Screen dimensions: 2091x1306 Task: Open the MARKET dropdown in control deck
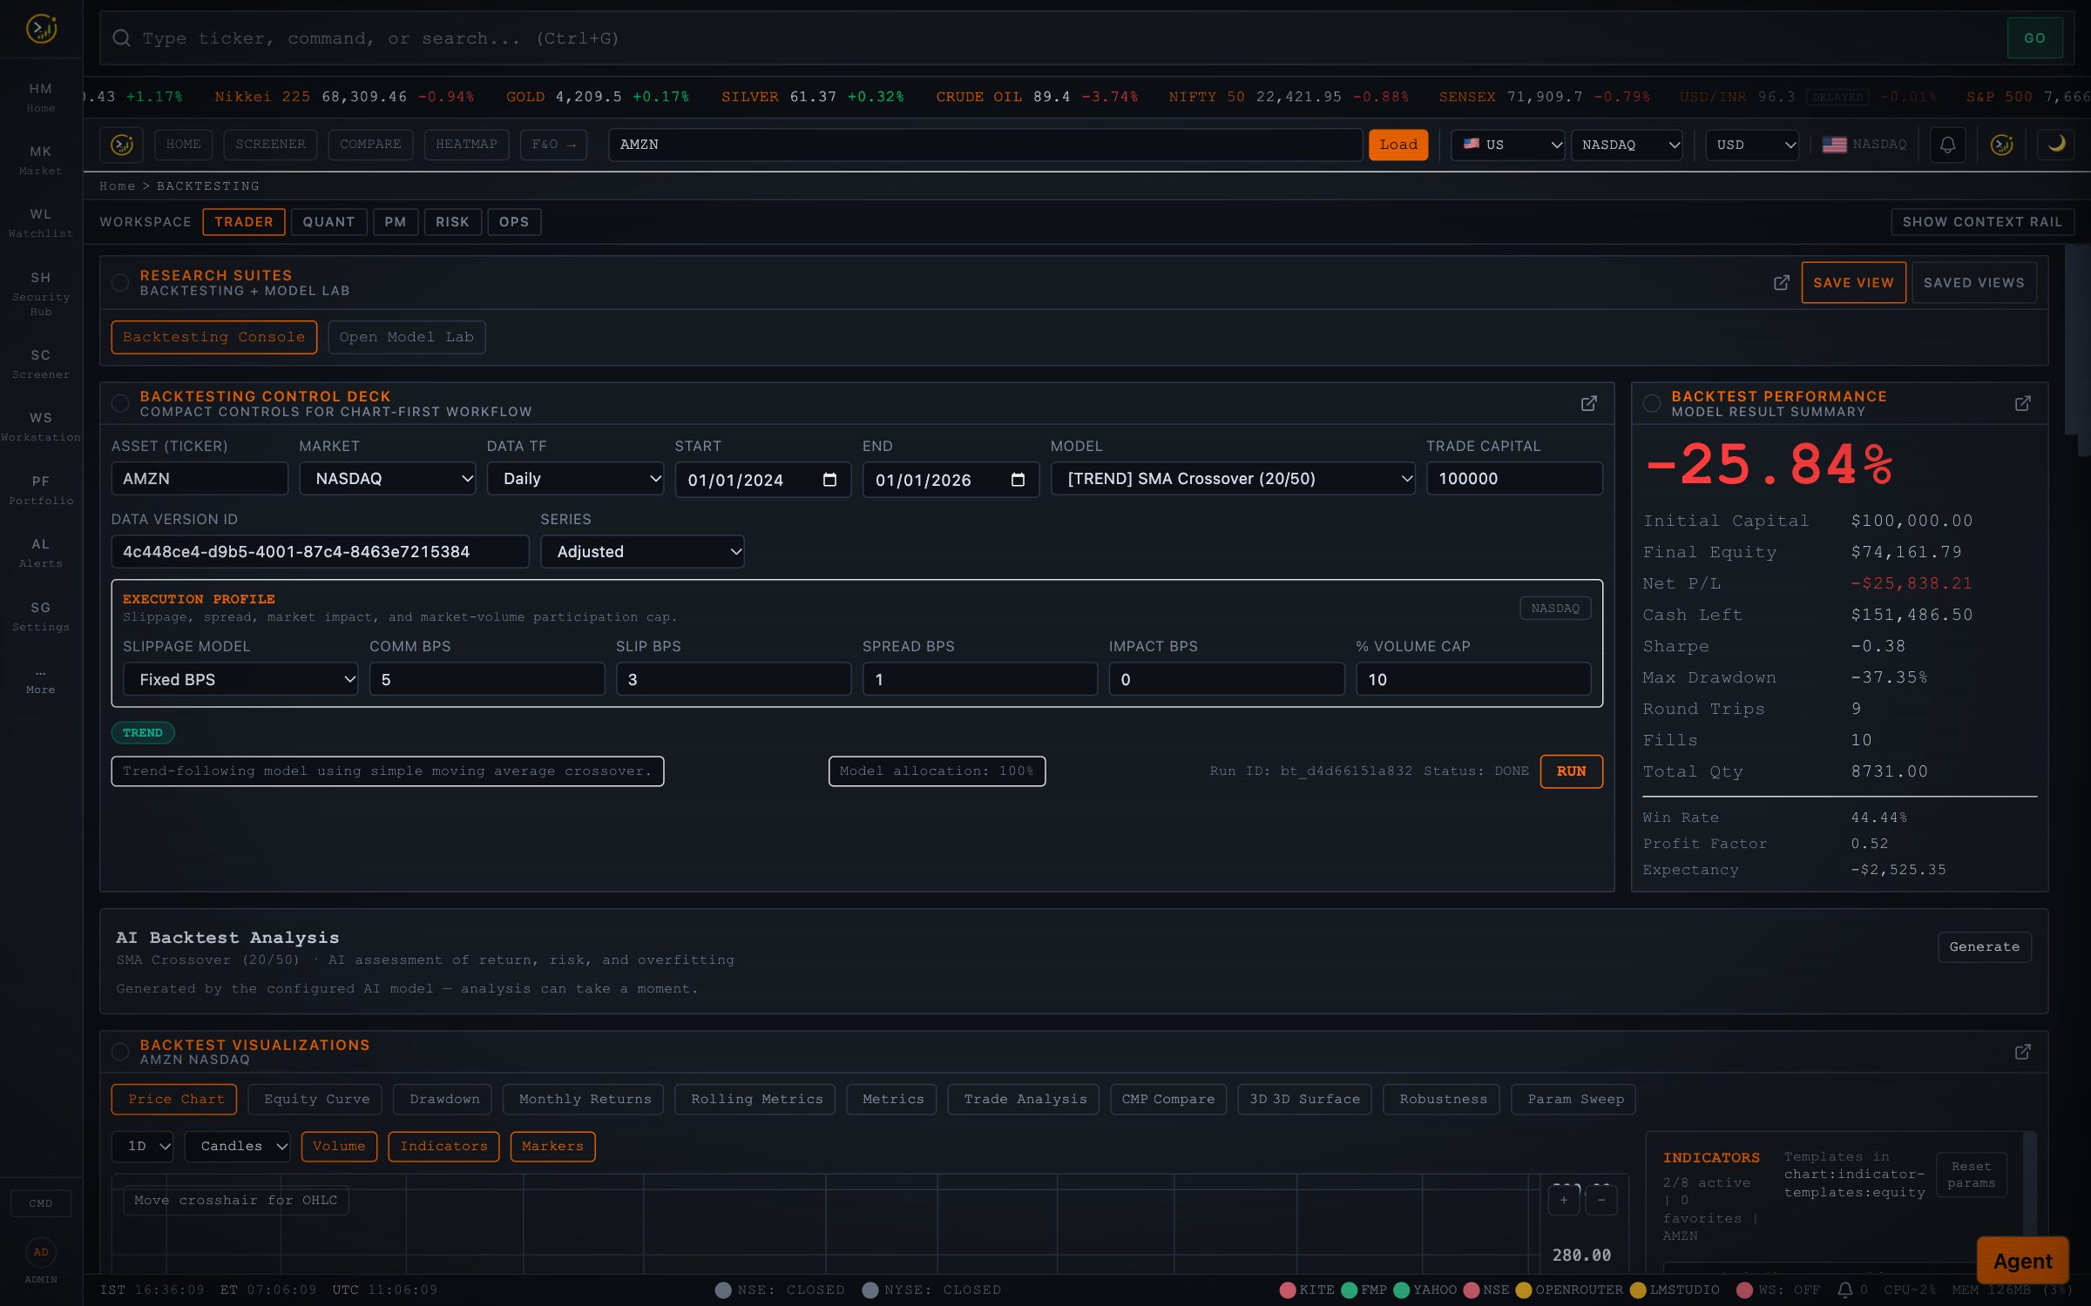pos(388,479)
